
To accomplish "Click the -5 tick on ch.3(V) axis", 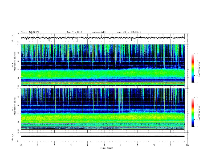I will click(18, 141).
